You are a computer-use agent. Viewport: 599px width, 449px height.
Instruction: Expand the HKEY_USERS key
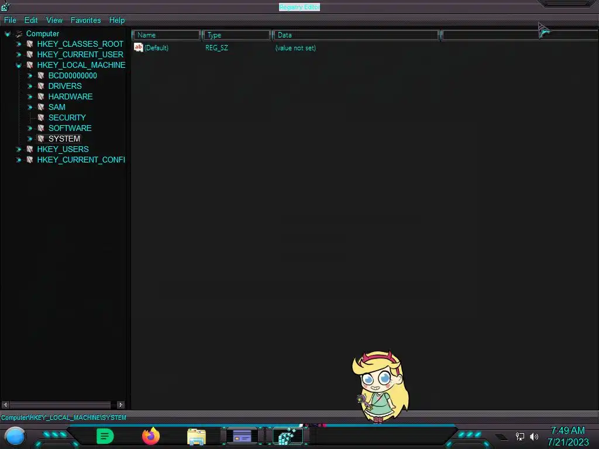coord(18,149)
